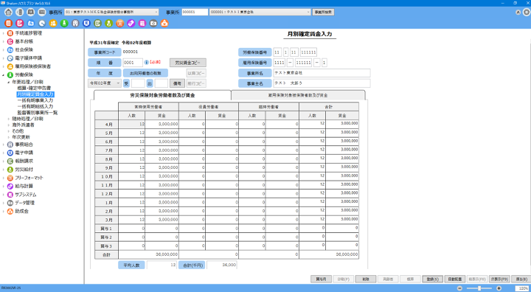Click the 自動配置 button

click(454, 279)
